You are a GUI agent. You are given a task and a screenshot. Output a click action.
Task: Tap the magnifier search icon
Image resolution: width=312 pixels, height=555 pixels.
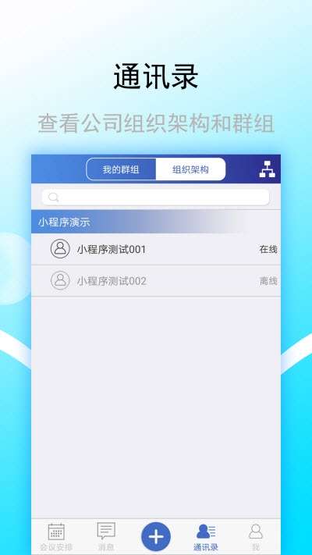53,197
